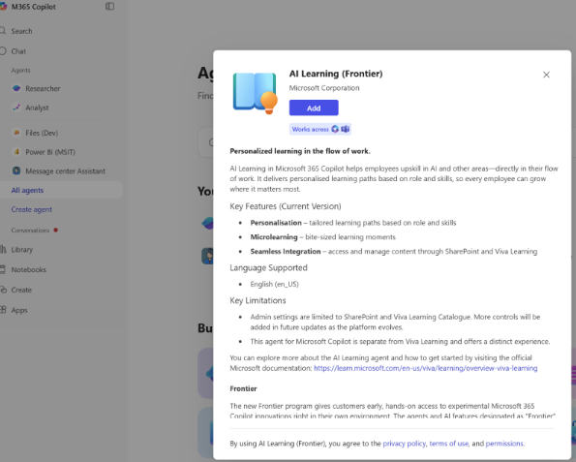Open Chat in the sidebar
Image resolution: width=576 pixels, height=462 pixels.
(x=18, y=51)
